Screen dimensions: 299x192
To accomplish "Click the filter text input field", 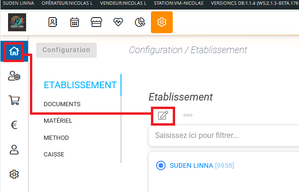I will click(223, 136).
